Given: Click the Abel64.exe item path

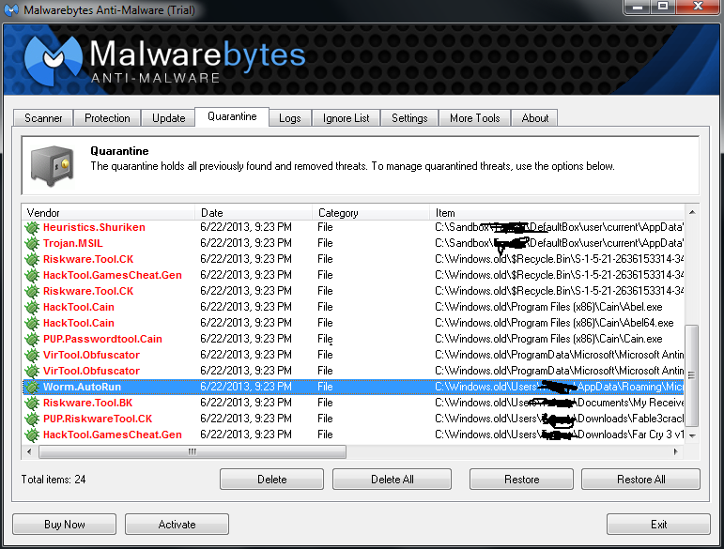Looking at the screenshot, I should [554, 323].
